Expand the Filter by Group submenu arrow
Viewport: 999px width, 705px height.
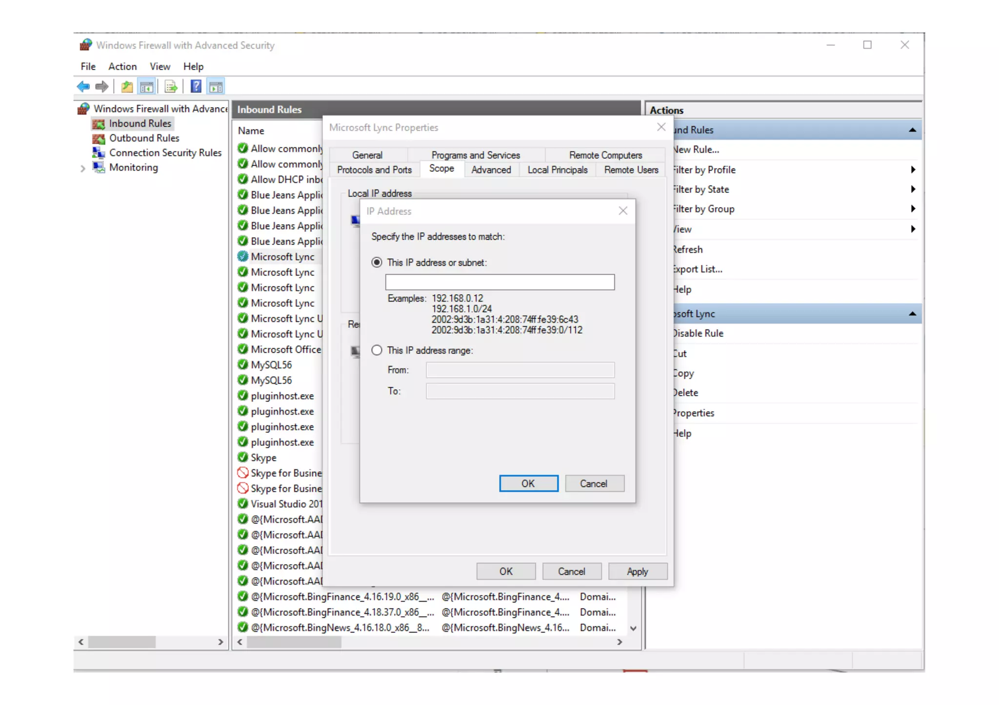click(x=913, y=209)
